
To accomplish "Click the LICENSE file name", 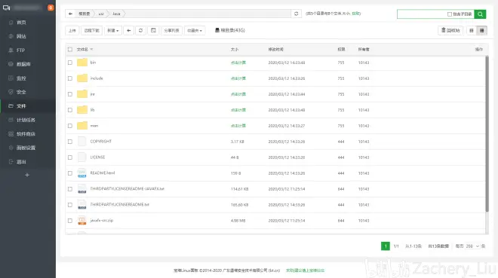I will pos(97,157).
